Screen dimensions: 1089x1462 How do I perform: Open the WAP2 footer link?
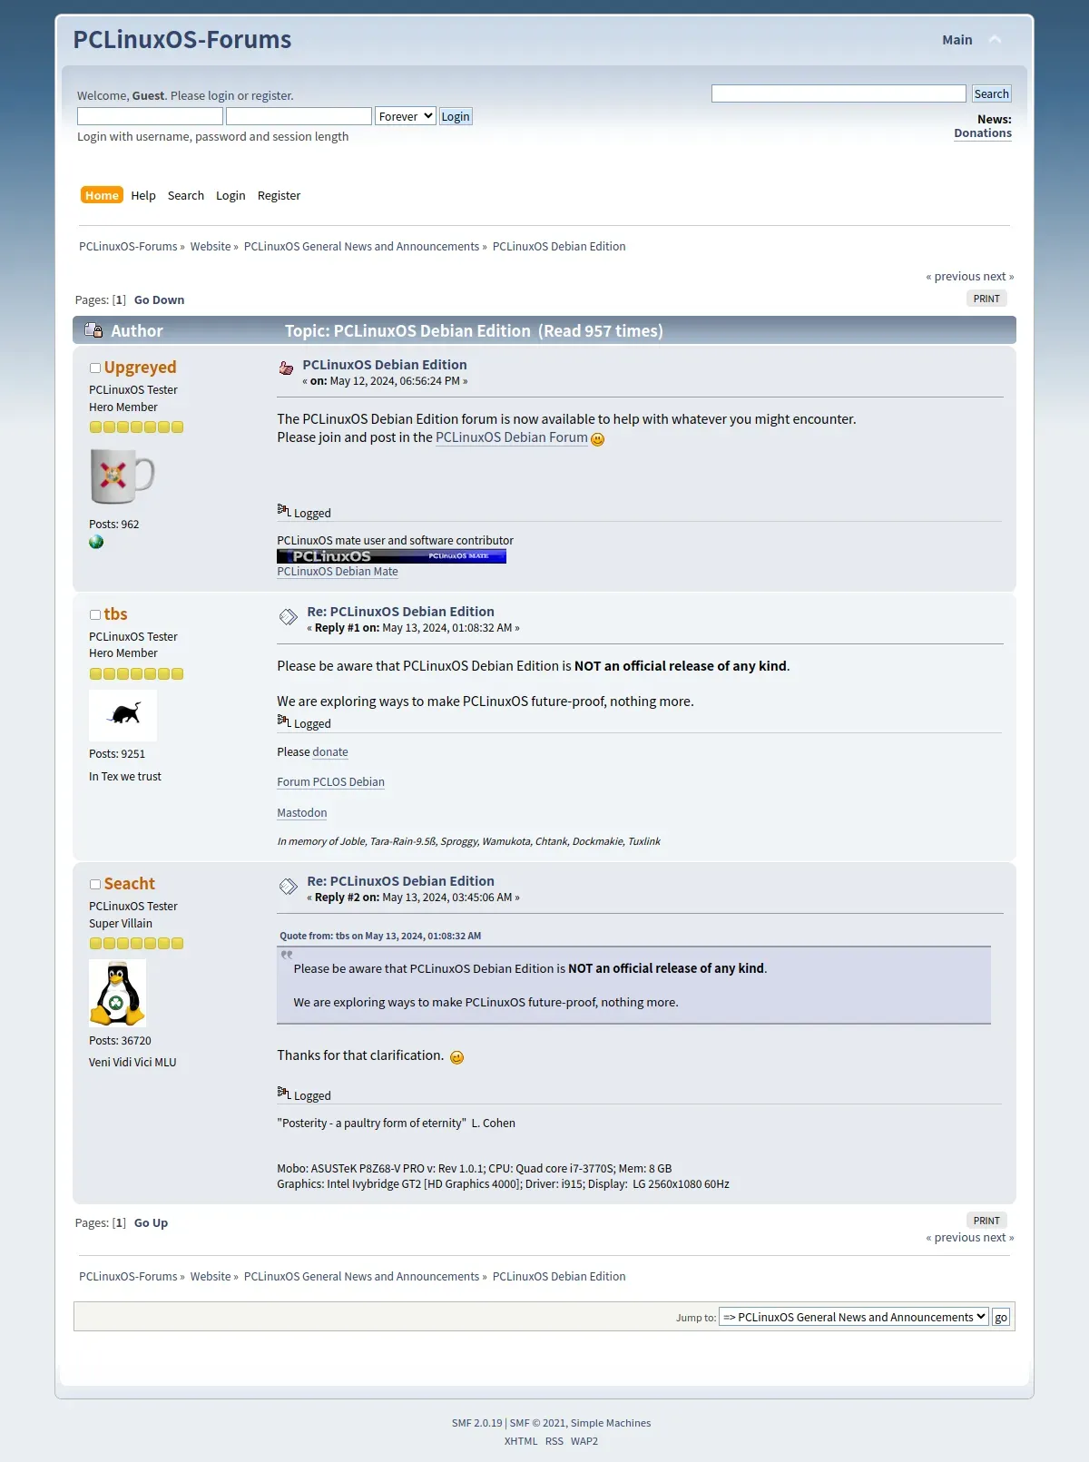(584, 1441)
